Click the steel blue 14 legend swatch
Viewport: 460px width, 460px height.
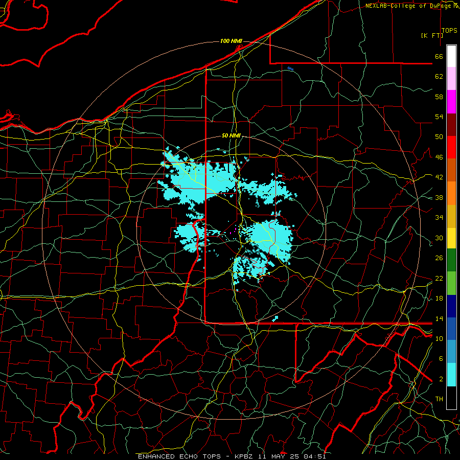coord(451,352)
